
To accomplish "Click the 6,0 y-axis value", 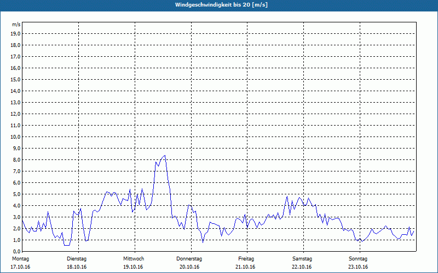I will [x=16, y=183].
